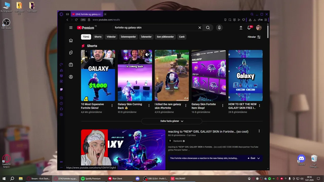Add page to bookmarks heart icon
Viewport: 324px width, 182px height.
point(244,20)
